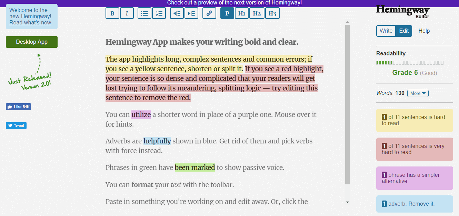
Task: Insert a numbered list
Action: coord(159,13)
